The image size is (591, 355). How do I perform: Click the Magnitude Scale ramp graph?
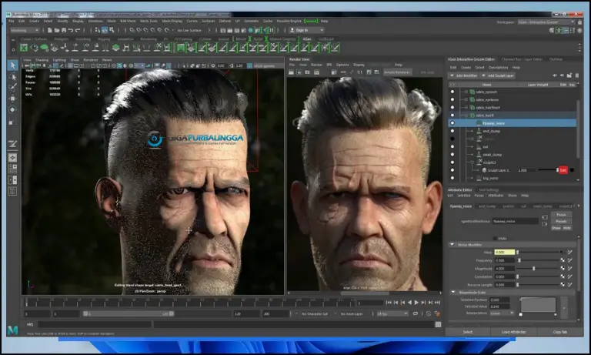(x=538, y=305)
